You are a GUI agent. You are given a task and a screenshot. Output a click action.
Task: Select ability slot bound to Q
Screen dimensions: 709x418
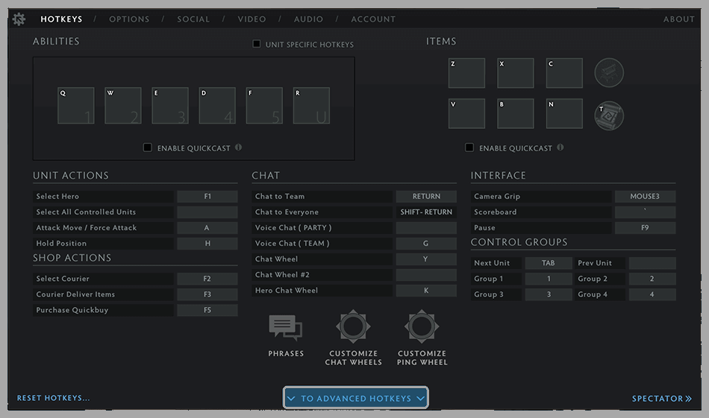point(76,106)
